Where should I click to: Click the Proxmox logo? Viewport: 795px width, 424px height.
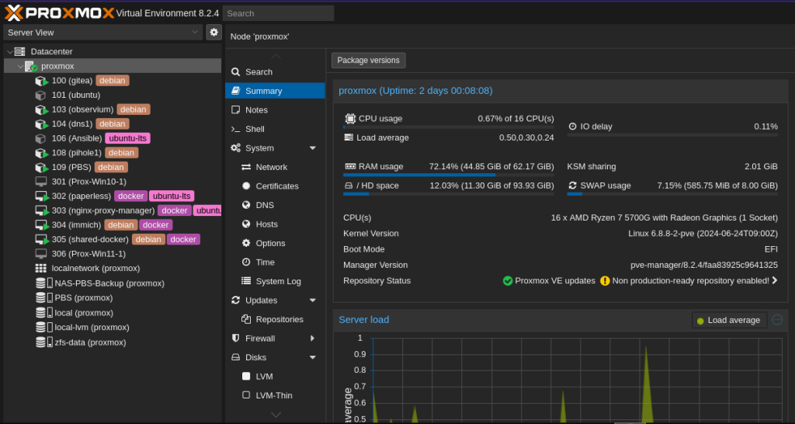tap(59, 12)
